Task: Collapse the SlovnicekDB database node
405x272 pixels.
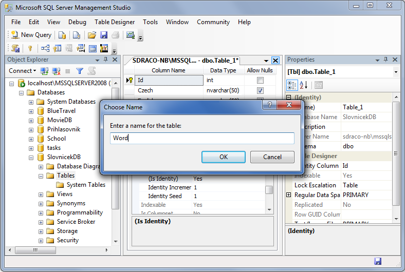Action: pyautogui.click(x=31, y=157)
